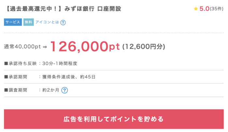Open help icon beside アイコンとは
228x132 pixels.
(x=63, y=23)
